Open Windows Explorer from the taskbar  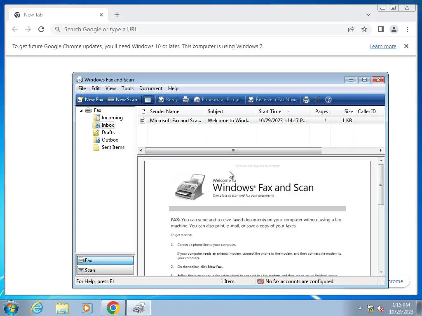tap(62, 308)
